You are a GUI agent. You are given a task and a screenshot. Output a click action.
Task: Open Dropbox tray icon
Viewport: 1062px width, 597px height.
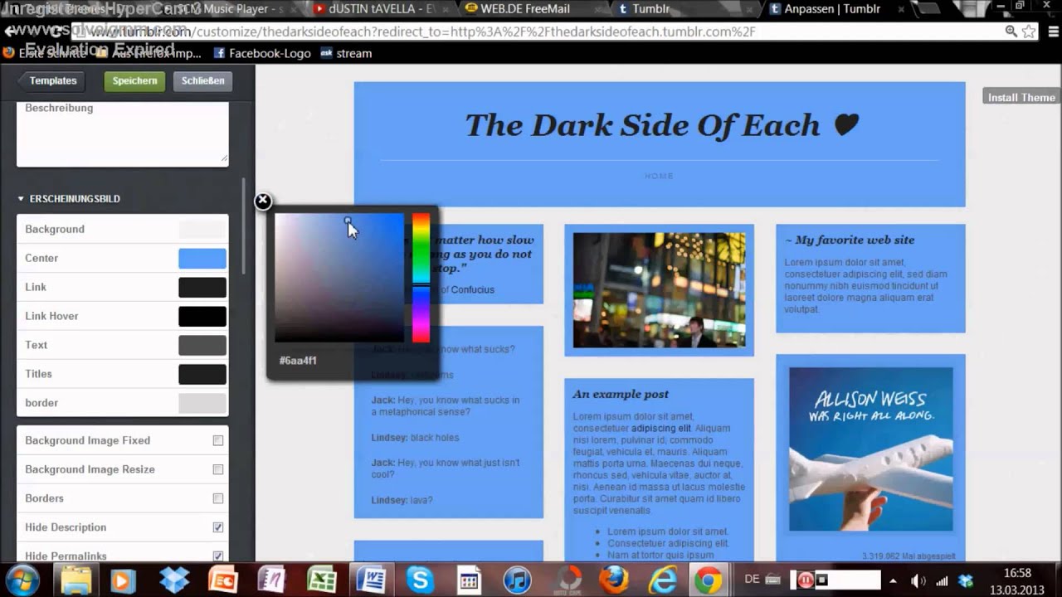(x=966, y=580)
